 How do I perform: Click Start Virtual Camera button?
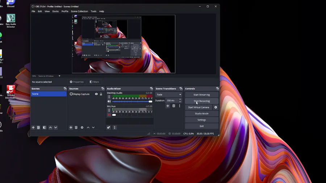[x=198, y=107]
